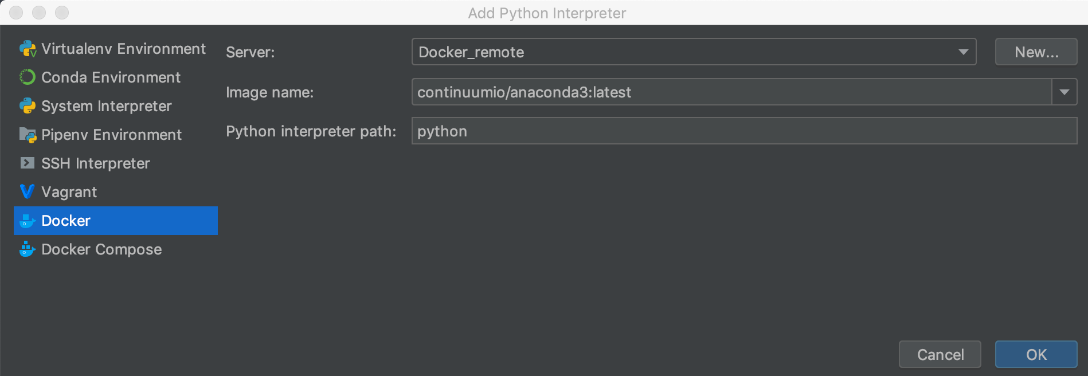Open the Server dropdown showing Docker_remote
This screenshot has height=376, width=1088.
click(x=694, y=52)
